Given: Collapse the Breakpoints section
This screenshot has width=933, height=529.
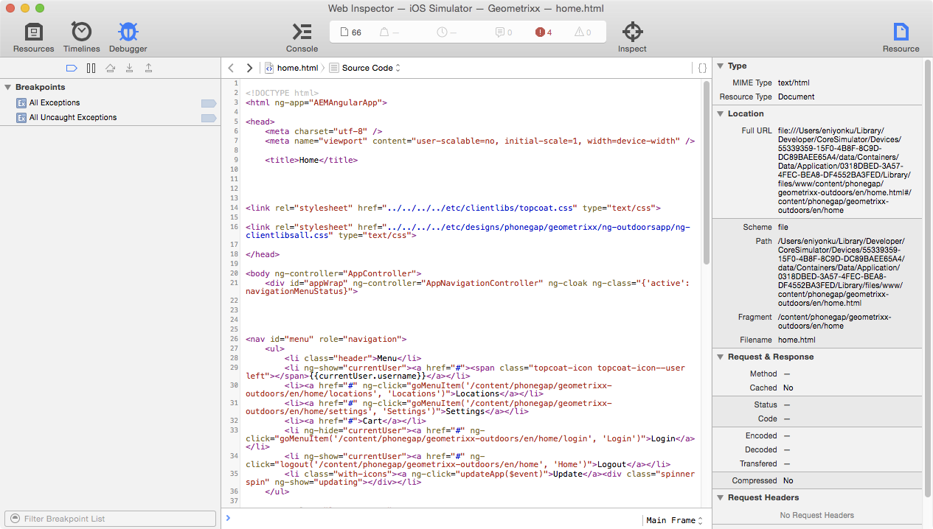Looking at the screenshot, I should [7, 88].
